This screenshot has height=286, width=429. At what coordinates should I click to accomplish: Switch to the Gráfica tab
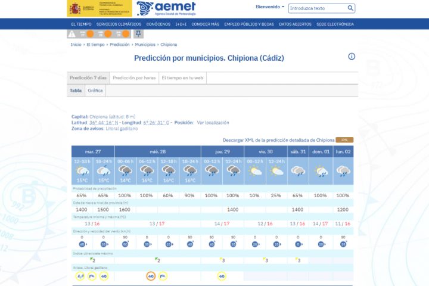[x=95, y=91]
